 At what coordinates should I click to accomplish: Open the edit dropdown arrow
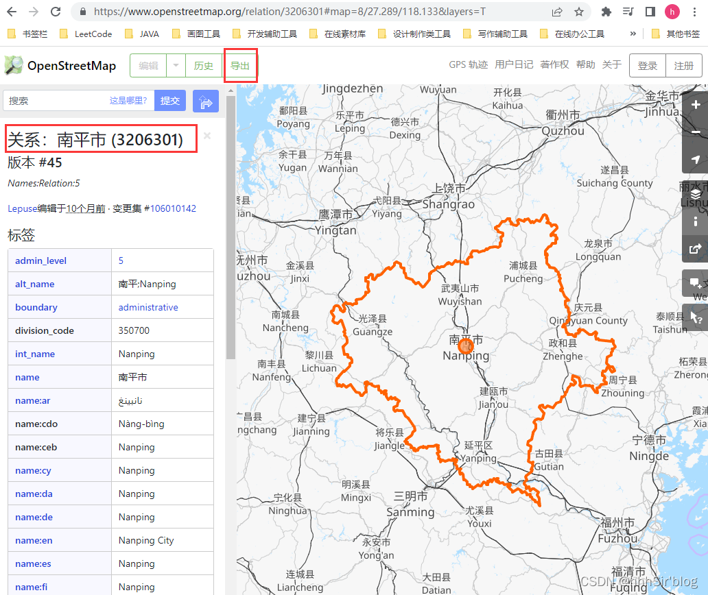tap(176, 66)
